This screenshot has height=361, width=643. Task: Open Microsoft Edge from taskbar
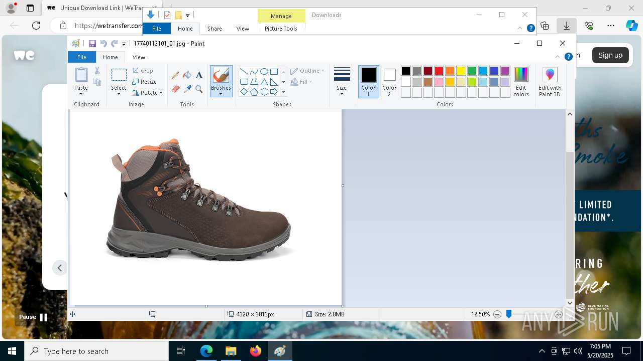tap(206, 351)
